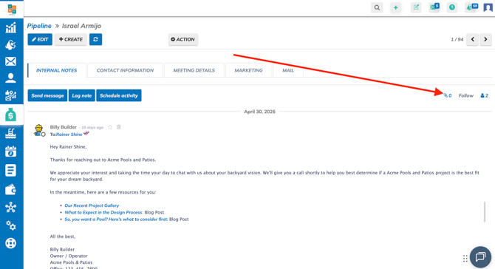495x269 pixels.
Task: Click Pipeline breadcrumb link
Action: [x=39, y=26]
